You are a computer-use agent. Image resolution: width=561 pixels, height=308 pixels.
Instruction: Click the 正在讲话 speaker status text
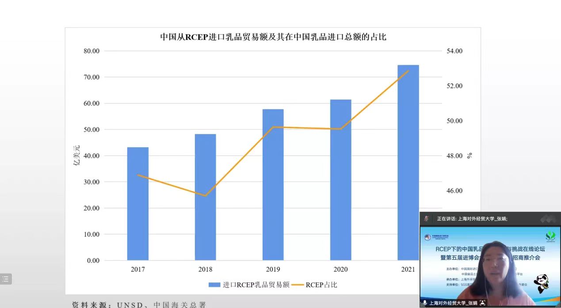pyautogui.click(x=472, y=218)
